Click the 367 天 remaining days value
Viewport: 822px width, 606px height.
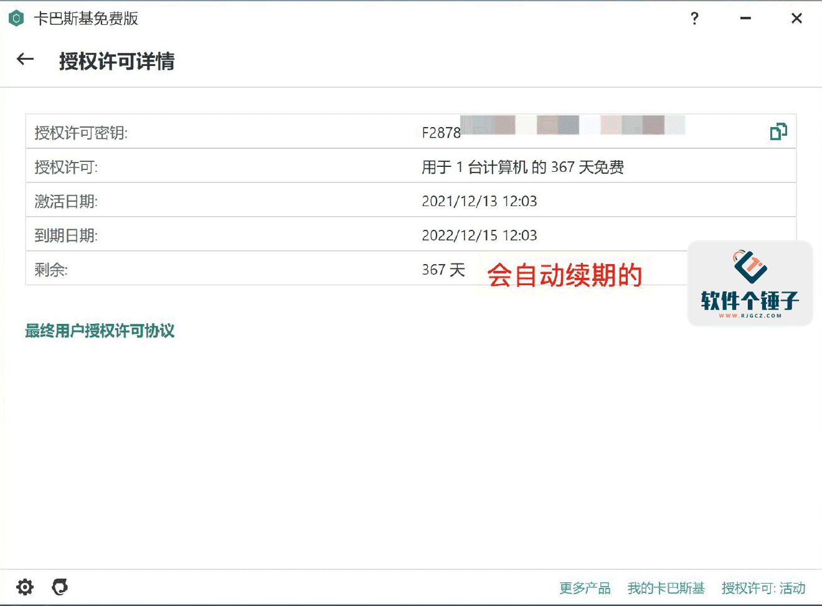pyautogui.click(x=443, y=270)
